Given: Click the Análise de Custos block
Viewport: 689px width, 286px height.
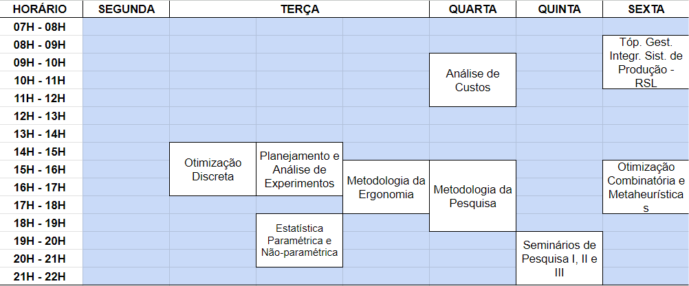Looking at the screenshot, I should click(472, 80).
